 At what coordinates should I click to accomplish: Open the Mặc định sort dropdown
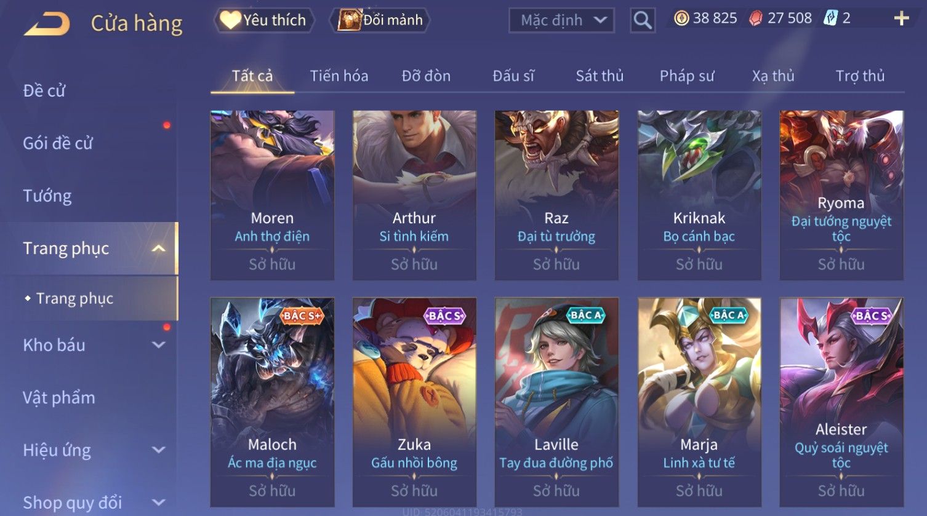pos(561,20)
